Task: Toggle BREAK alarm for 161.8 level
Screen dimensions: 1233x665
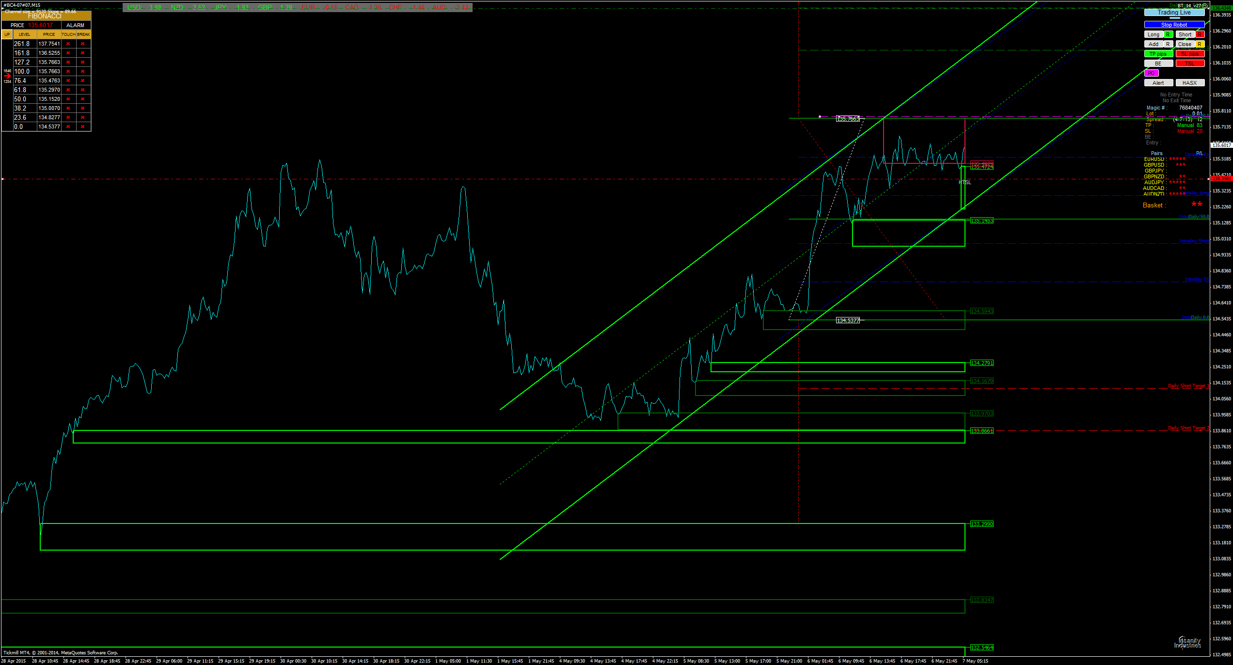Action: (83, 53)
